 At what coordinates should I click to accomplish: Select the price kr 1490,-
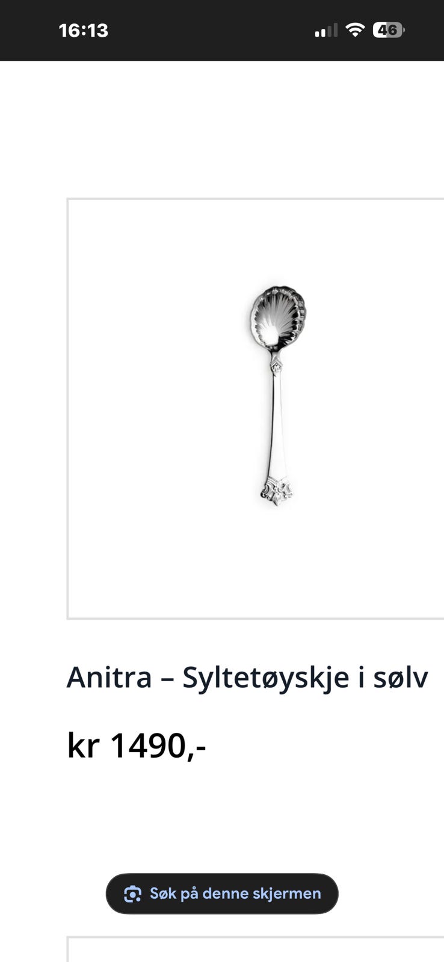pyautogui.click(x=137, y=746)
